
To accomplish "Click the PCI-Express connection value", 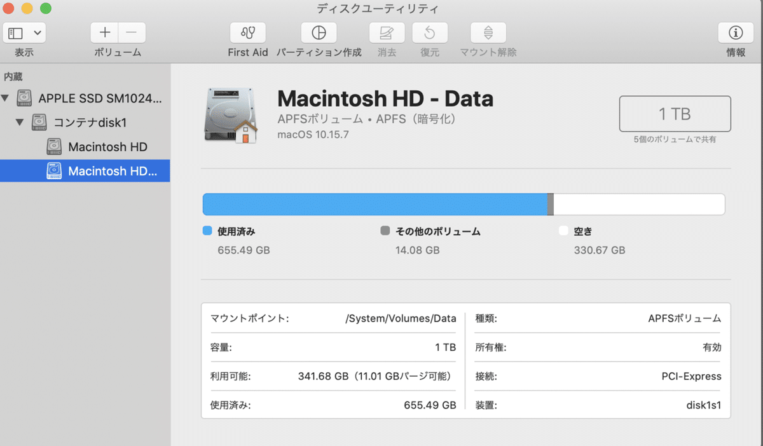I will 691,376.
